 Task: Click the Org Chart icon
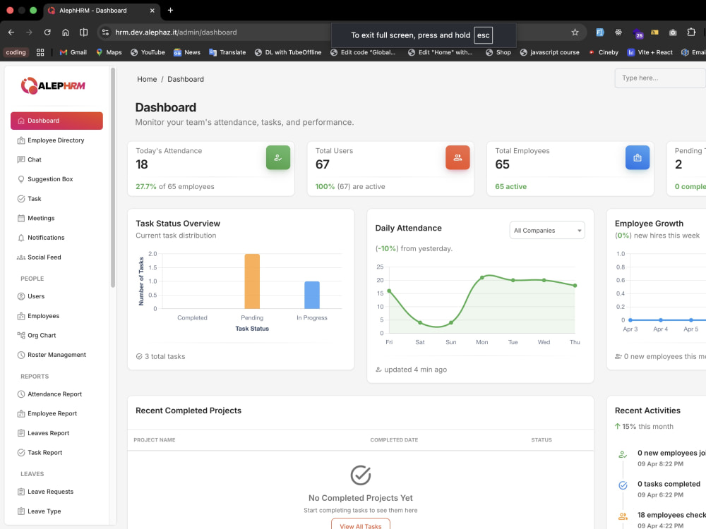coord(20,336)
